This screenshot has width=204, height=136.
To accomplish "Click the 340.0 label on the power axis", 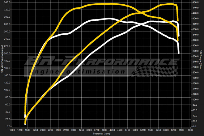I will (x=7, y=2).
